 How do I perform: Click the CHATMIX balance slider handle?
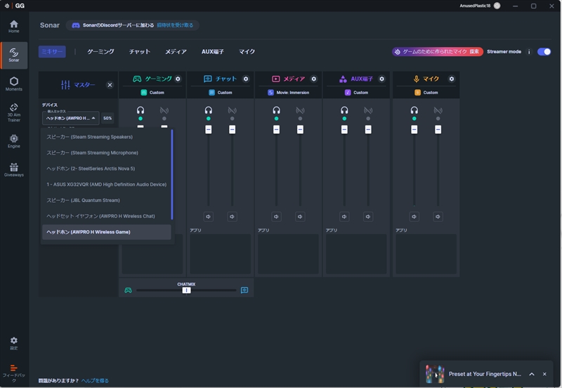pyautogui.click(x=186, y=290)
